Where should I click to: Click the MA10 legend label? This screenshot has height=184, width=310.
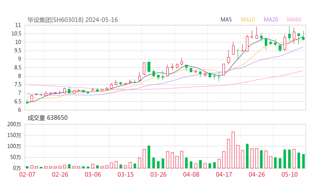point(248,20)
